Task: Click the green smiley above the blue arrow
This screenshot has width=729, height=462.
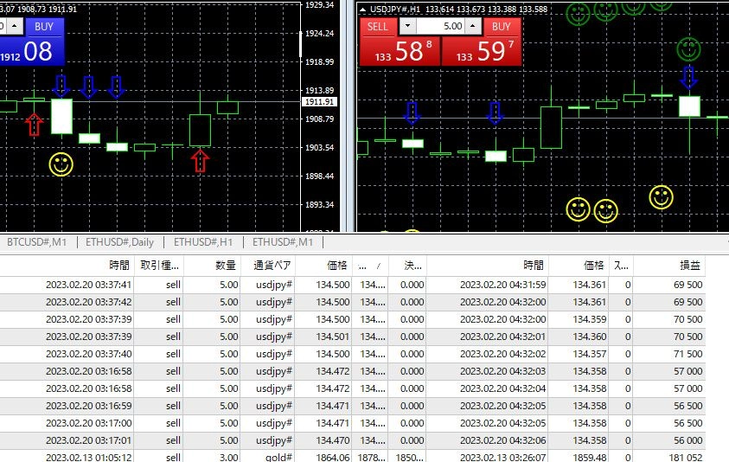Action: click(688, 48)
